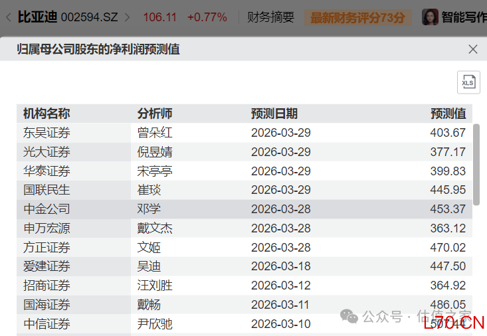This screenshot has width=487, height=336.
Task: Select the 国海证券 row by 戴畅
Action: click(x=149, y=305)
